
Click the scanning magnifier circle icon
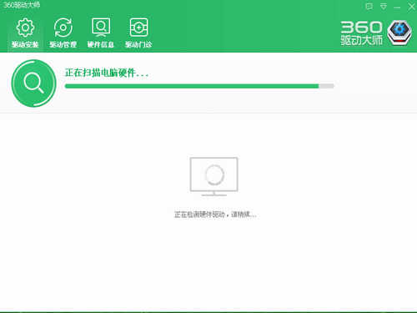33,83
